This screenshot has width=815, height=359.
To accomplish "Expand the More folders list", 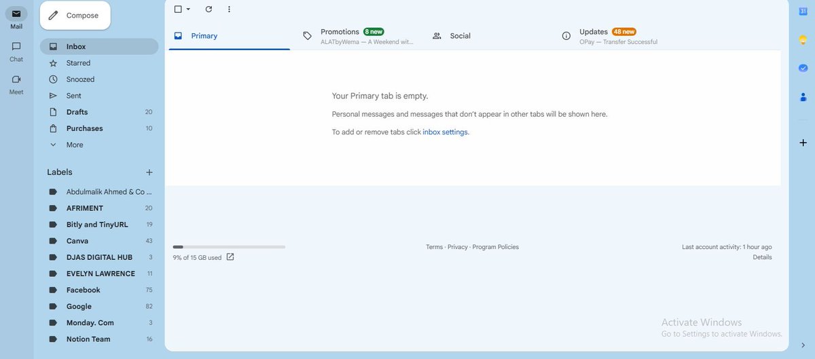I will tap(99, 145).
